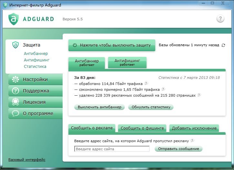Viewport: 234px width, 170px height.
Task: Open hint icon next to processed traffic line
Action: tap(146, 83)
